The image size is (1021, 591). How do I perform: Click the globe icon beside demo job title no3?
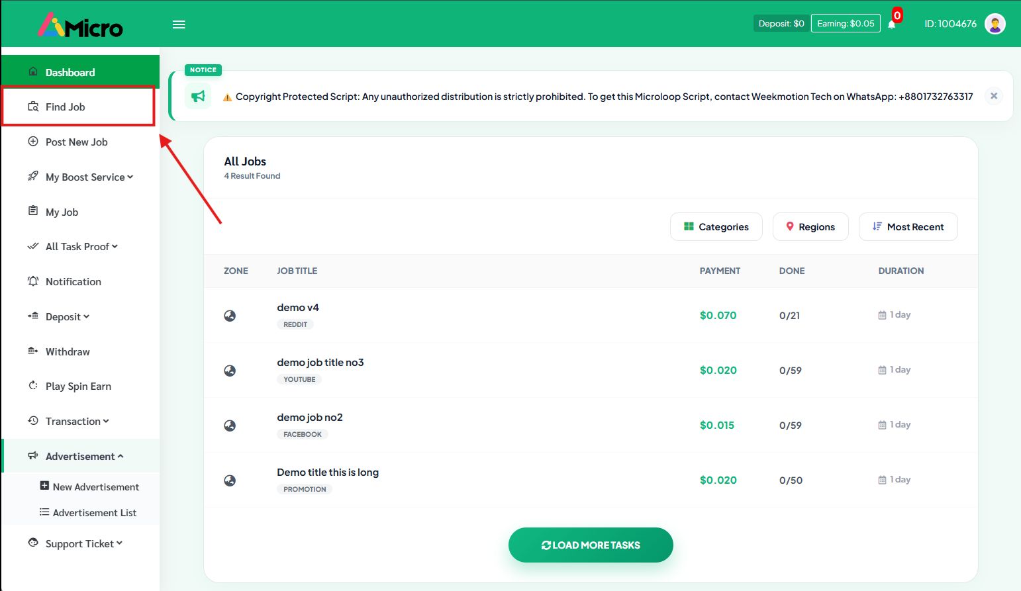(x=230, y=371)
